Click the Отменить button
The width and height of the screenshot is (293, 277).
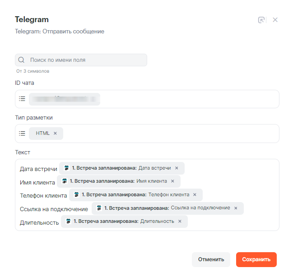click(211, 259)
